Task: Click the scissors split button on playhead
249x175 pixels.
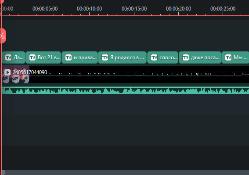Action: [3, 36]
